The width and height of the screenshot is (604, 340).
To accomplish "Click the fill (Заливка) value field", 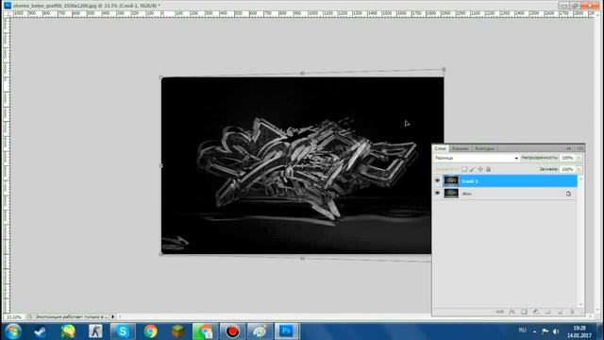I will coord(568,169).
